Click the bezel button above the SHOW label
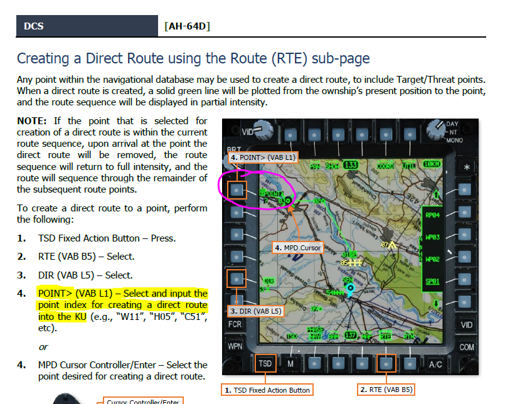 pyautogui.click(x=338, y=135)
